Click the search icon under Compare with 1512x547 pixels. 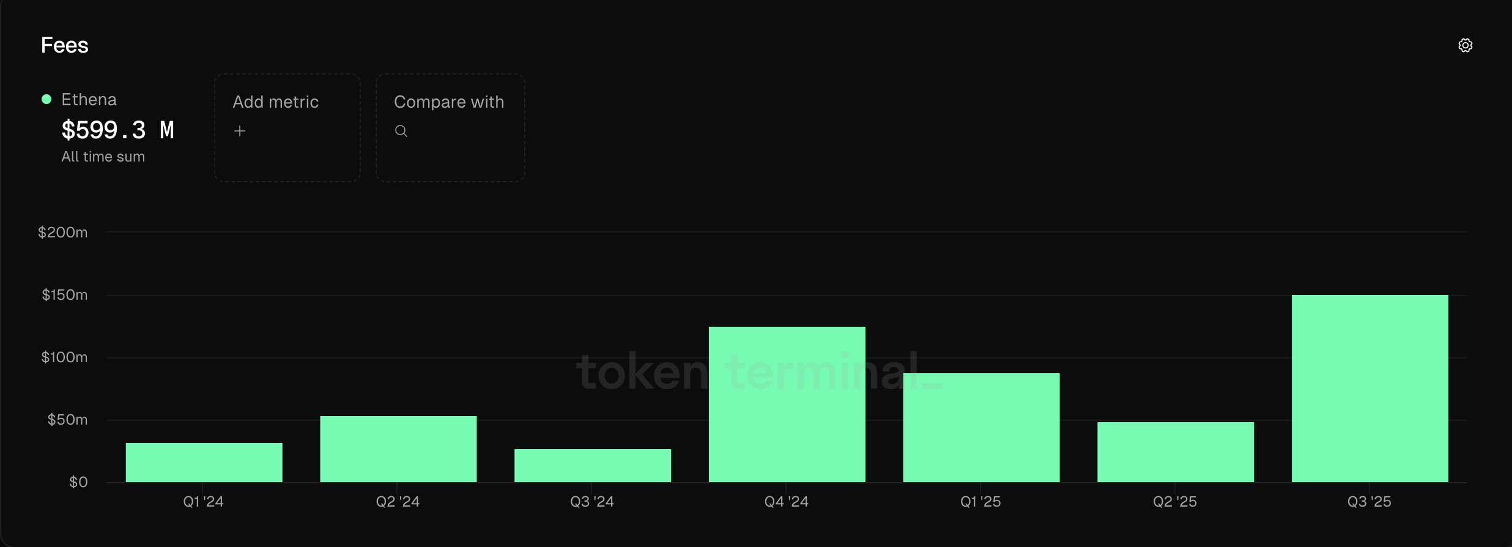[x=401, y=131]
